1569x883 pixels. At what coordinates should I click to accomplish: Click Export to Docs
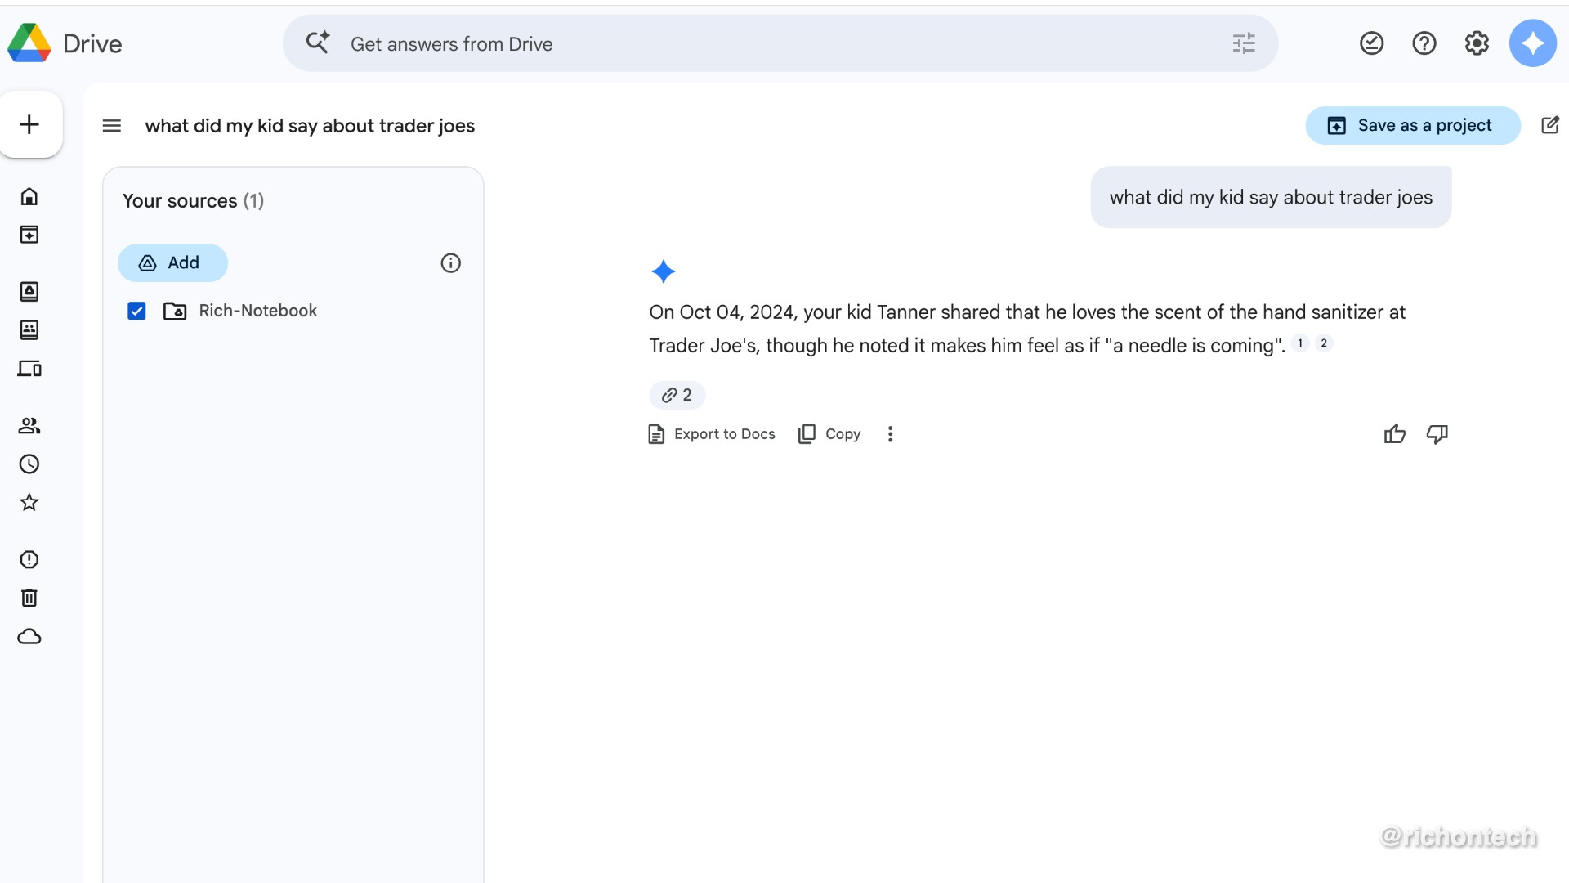712,434
